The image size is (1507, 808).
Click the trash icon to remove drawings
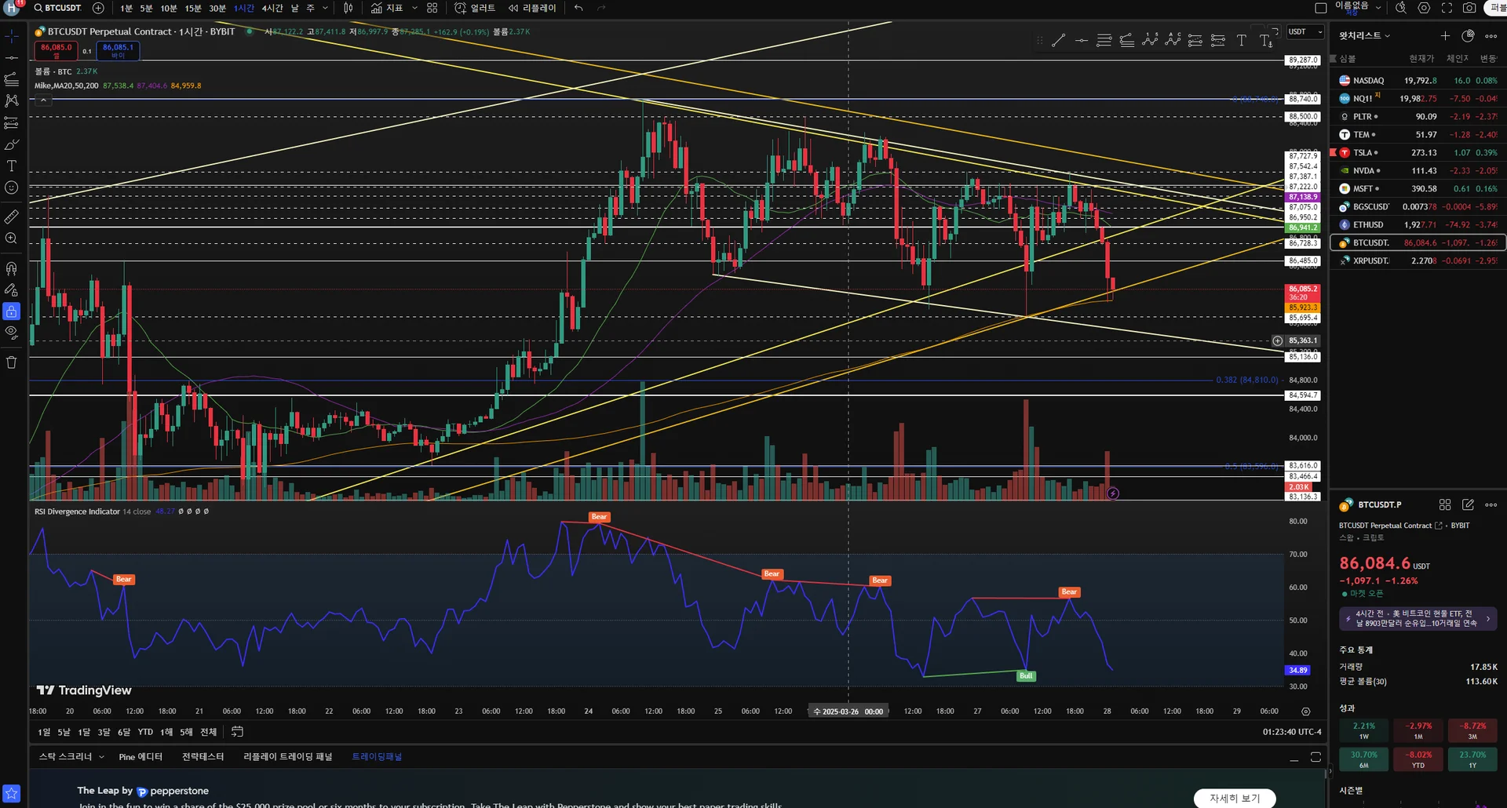coord(12,362)
